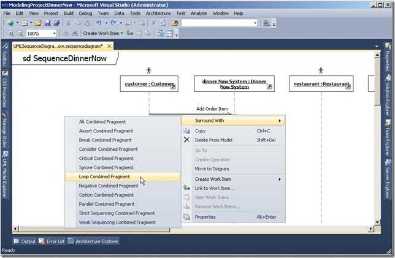The image size is (395, 258).
Task: Click the Add Order Item message label
Action: (212, 108)
